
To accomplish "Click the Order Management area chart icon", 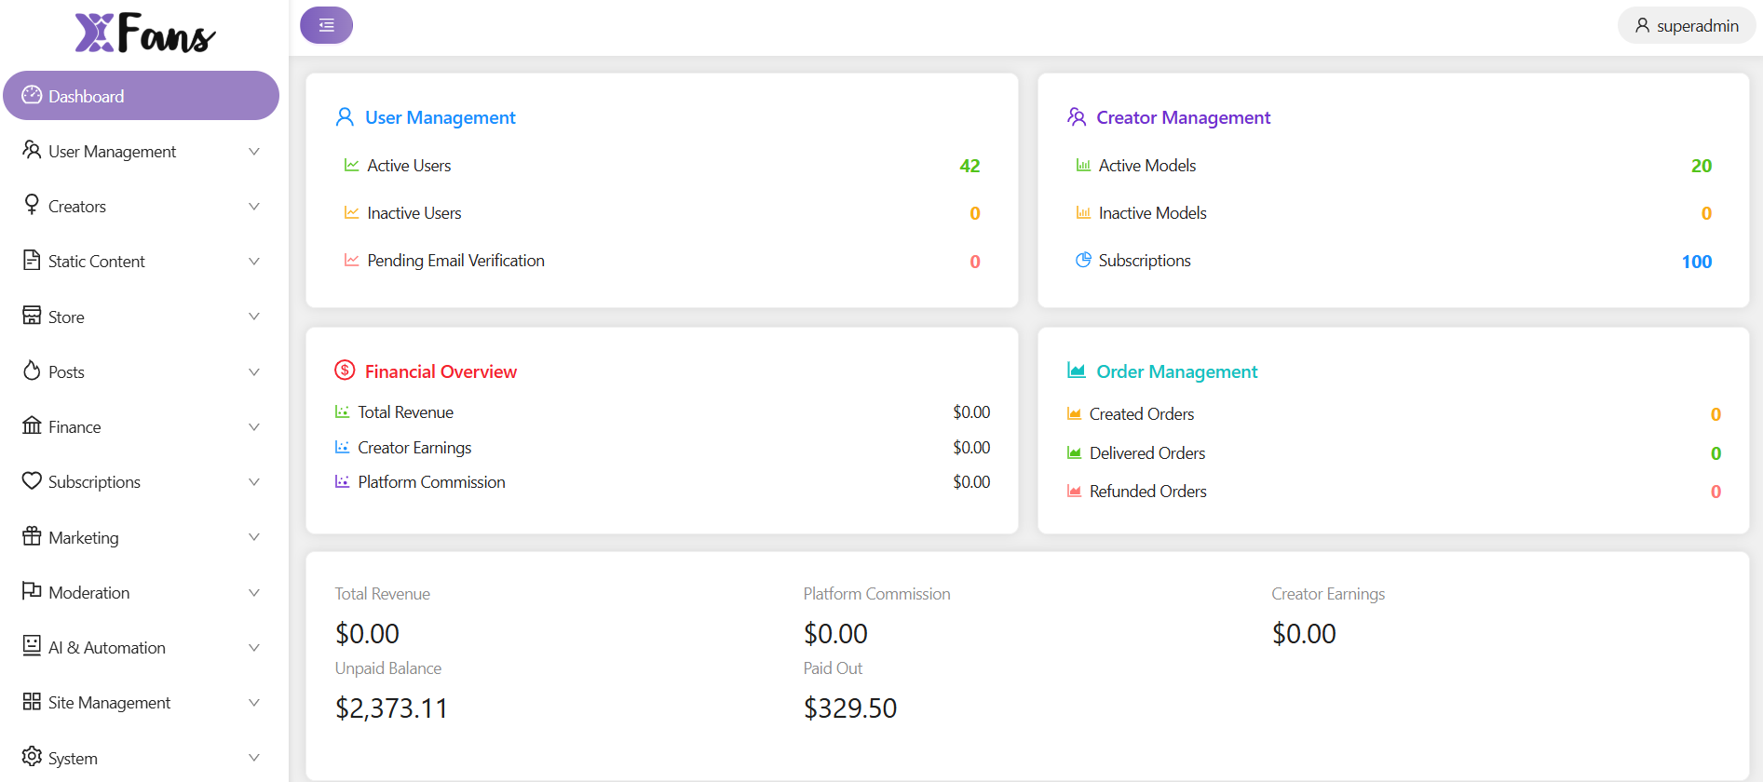I will coord(1076,370).
